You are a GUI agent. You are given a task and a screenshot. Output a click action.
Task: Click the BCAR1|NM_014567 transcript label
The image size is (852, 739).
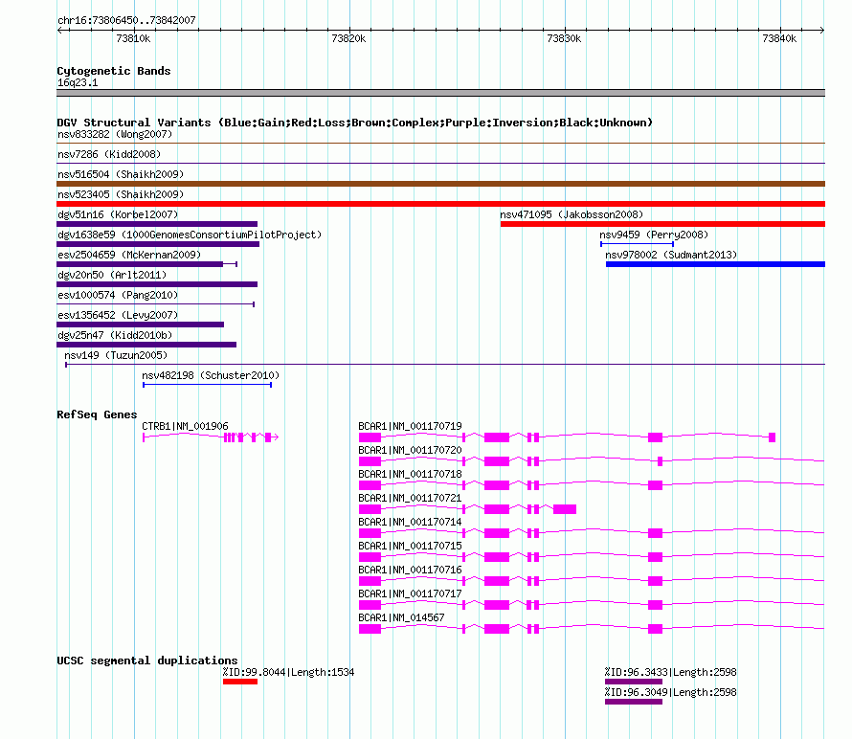(x=401, y=617)
